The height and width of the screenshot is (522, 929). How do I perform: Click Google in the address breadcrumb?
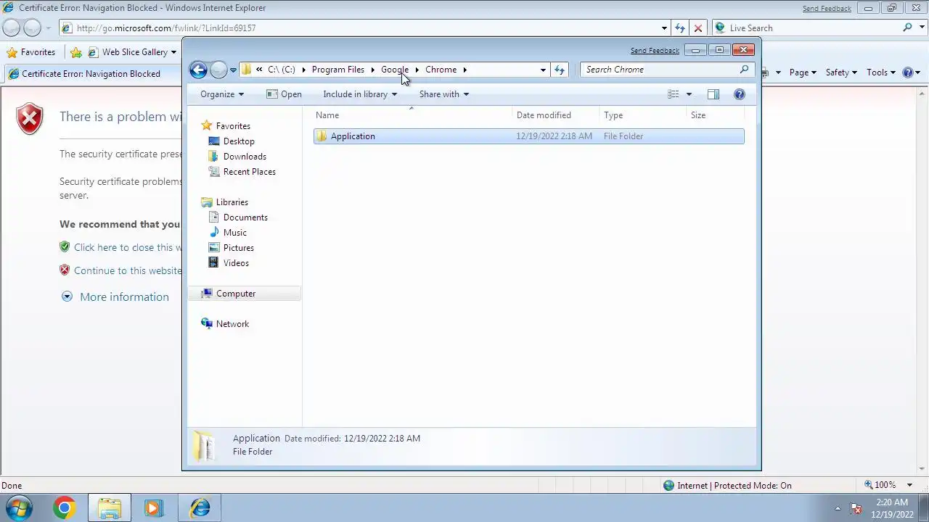(x=395, y=70)
